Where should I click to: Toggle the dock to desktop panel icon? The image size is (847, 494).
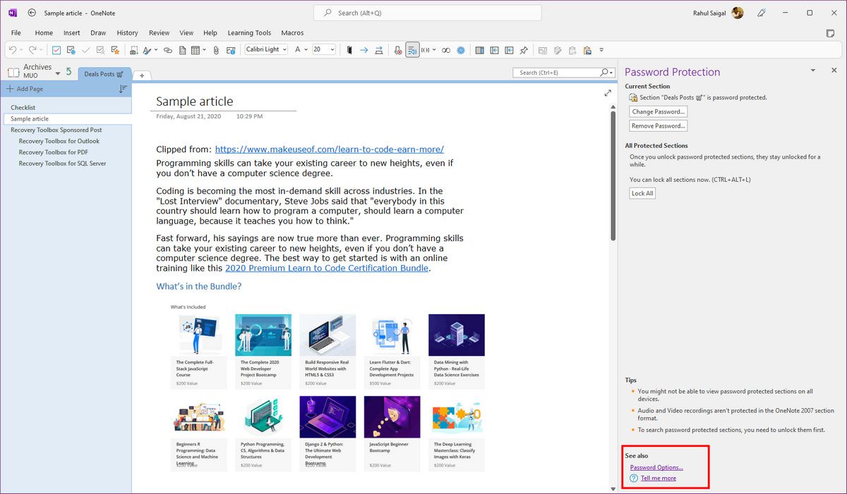pyautogui.click(x=479, y=50)
